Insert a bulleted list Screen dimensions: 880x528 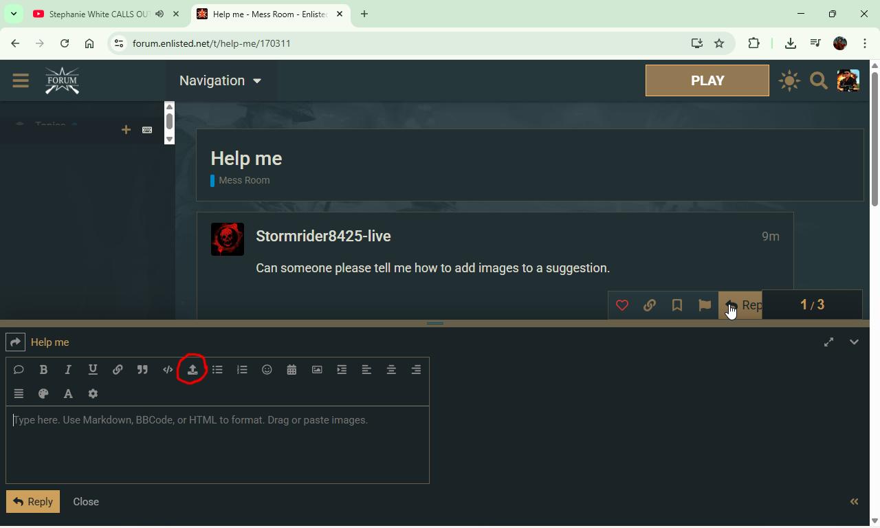point(217,370)
